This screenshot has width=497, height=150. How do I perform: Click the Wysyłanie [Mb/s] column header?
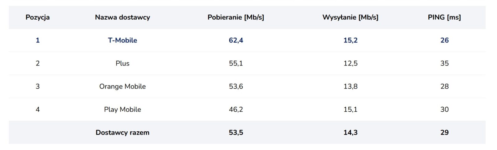[350, 17]
